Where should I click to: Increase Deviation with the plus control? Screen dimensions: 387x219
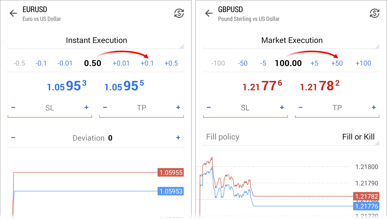point(178,138)
